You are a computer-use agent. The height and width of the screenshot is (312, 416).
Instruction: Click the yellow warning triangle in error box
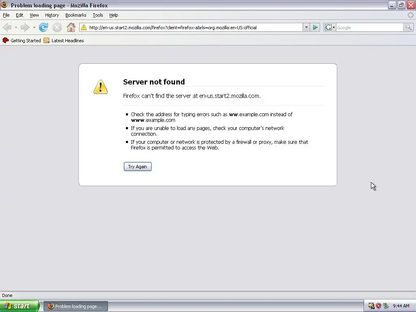pyautogui.click(x=101, y=87)
